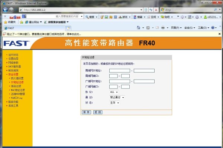The image size is (223, 148).
Task: Click the Baidu logo on the toolbar
Action: point(15,17)
